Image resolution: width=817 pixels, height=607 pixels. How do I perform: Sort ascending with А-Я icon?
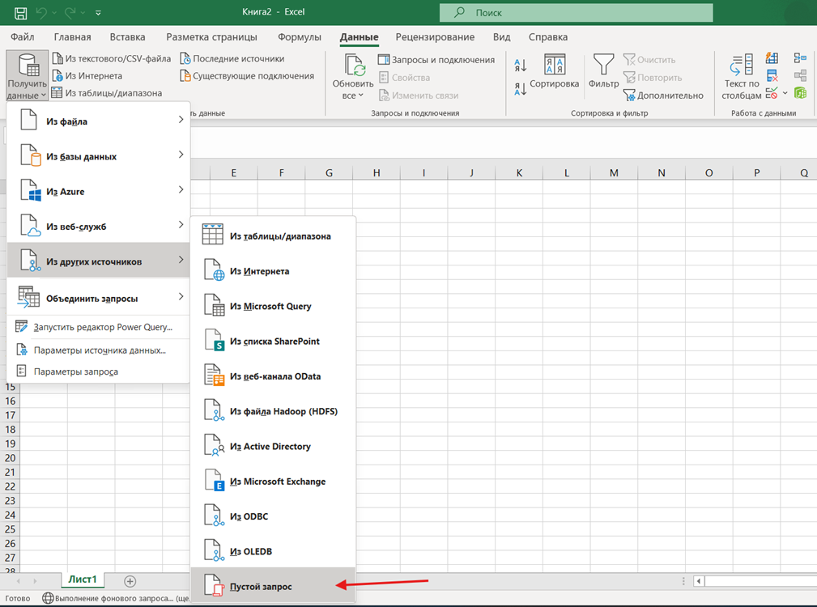point(521,65)
